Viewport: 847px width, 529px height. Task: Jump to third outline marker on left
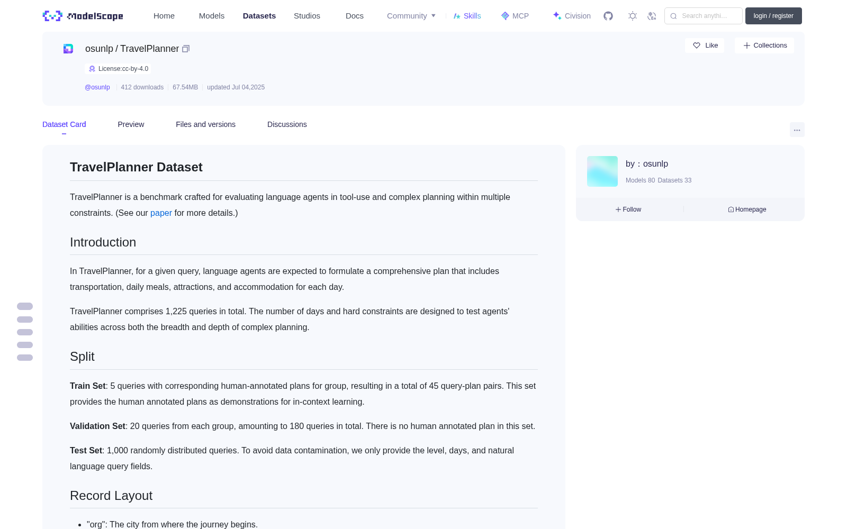[x=25, y=332]
